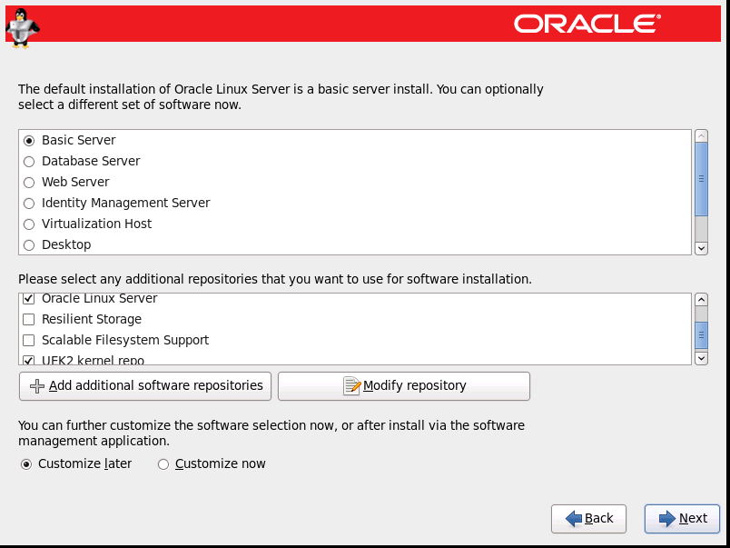
Task: Choose Web Server installation type
Action: point(29,183)
